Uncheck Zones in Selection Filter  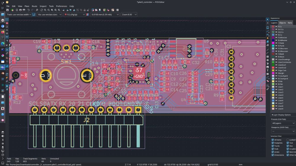coord(273,152)
